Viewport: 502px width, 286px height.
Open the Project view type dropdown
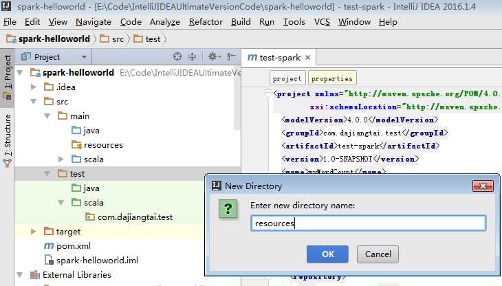(x=84, y=57)
